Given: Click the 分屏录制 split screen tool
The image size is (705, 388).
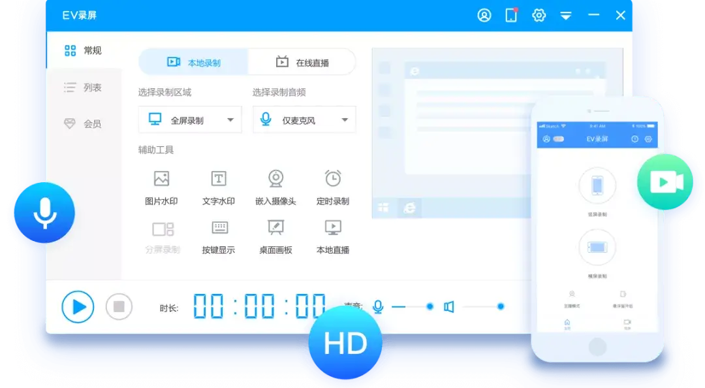Looking at the screenshot, I should (x=163, y=237).
